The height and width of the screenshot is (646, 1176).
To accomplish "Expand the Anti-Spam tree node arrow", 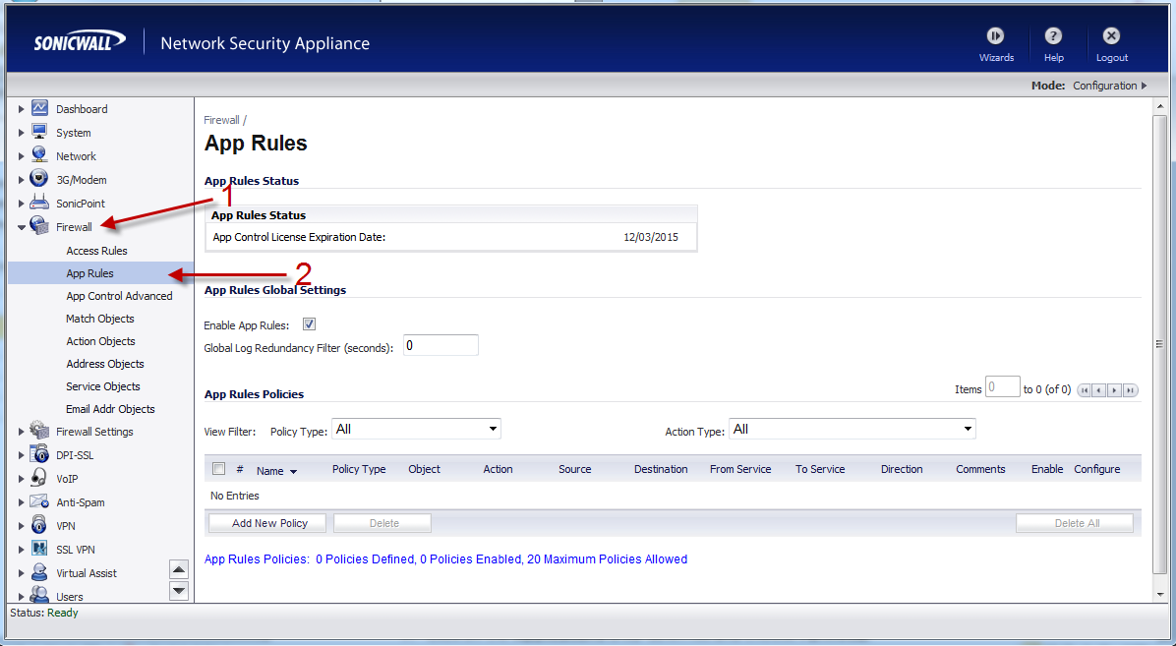I will pyautogui.click(x=21, y=502).
